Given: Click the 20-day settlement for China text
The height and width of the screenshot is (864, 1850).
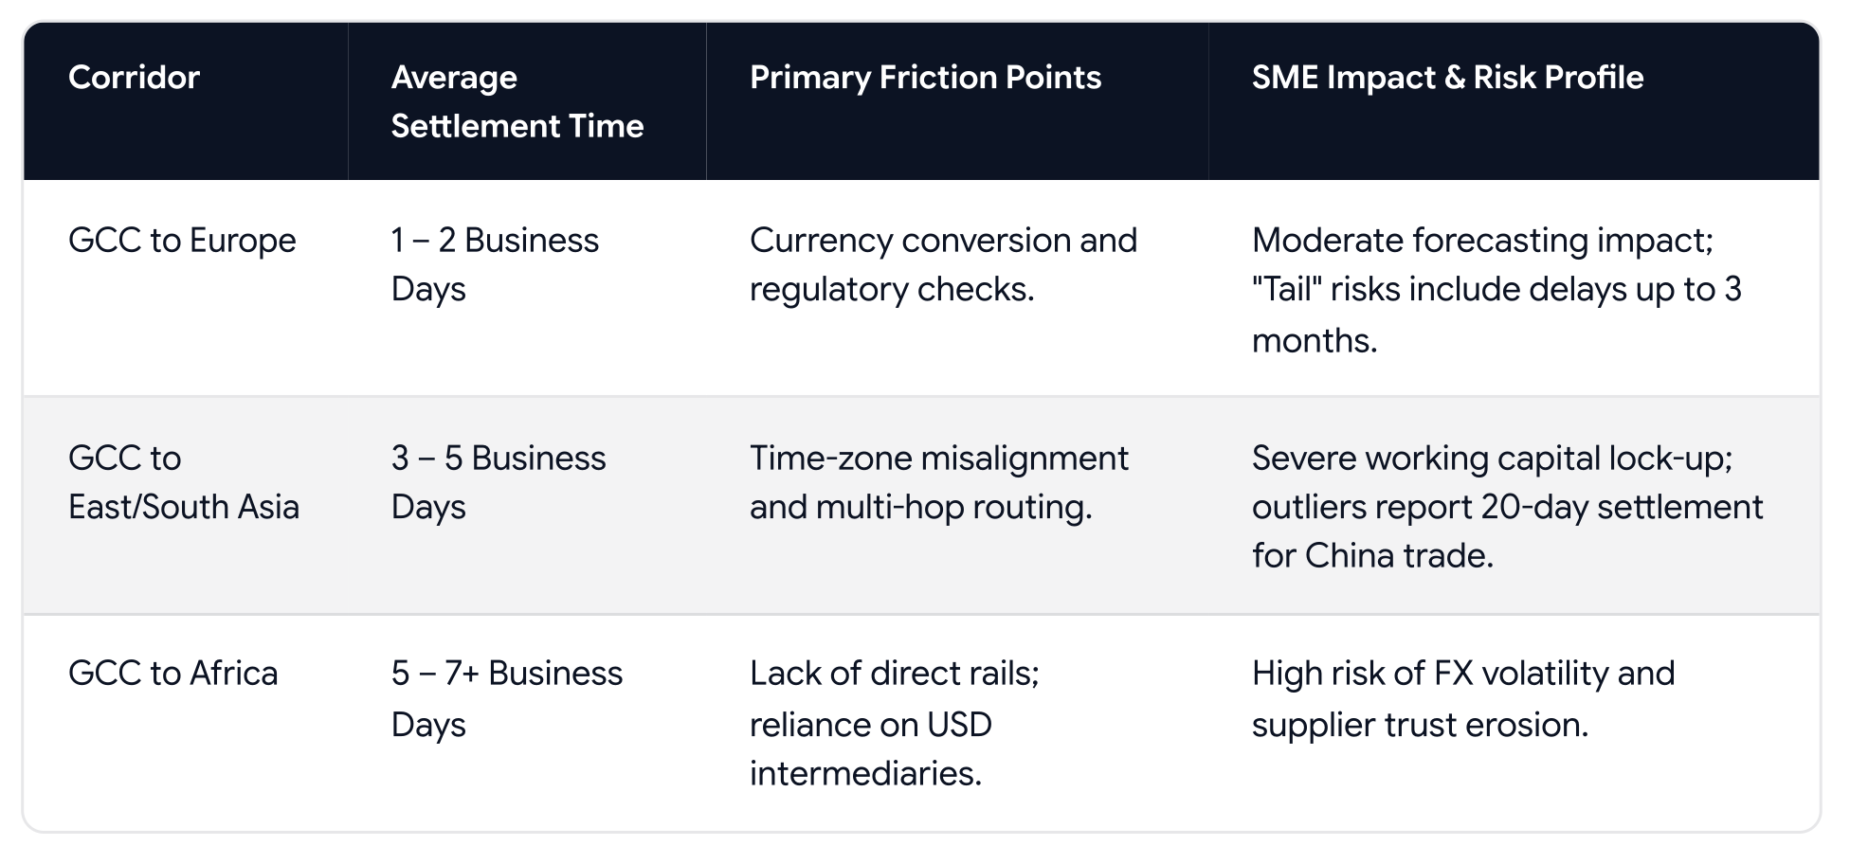Looking at the screenshot, I should coord(1508,531).
